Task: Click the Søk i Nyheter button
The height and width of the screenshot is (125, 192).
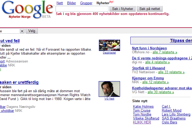Action: [x=122, y=9]
